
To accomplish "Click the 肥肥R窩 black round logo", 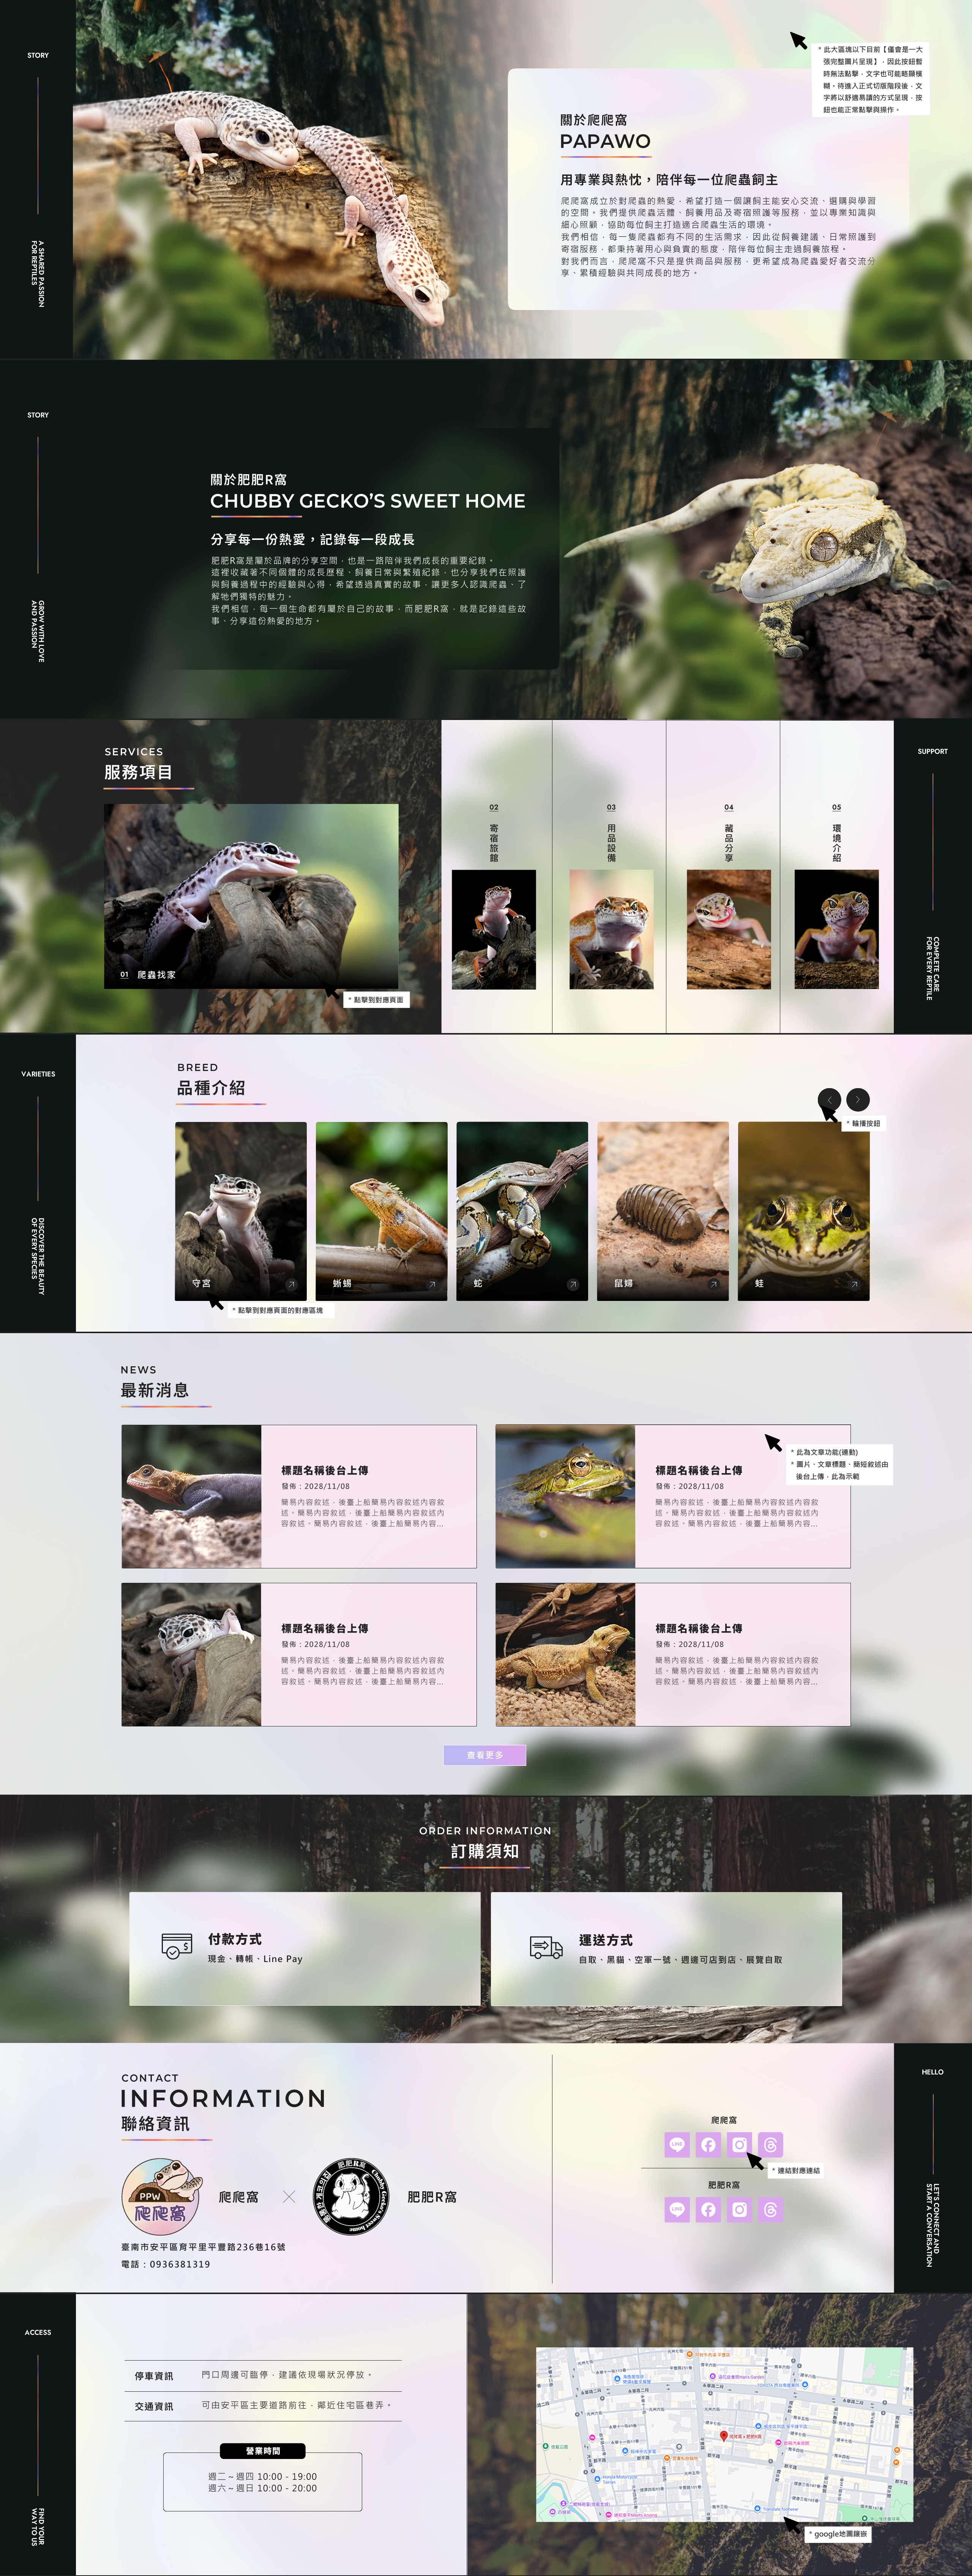I will tap(352, 2196).
